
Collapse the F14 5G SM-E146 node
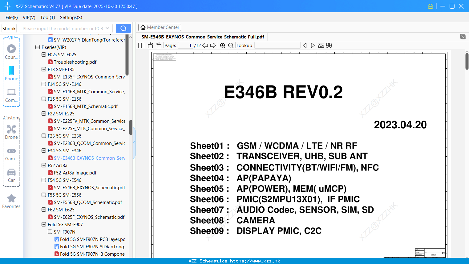click(x=44, y=84)
